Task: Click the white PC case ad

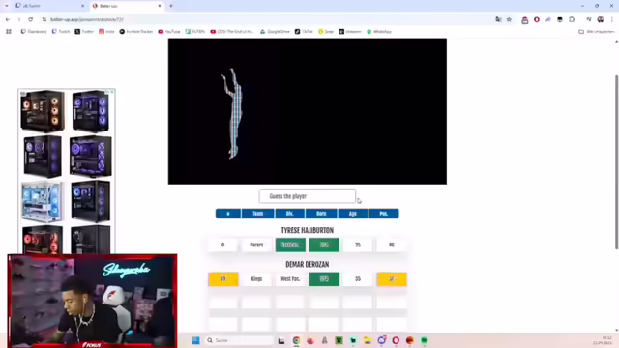Action: pyautogui.click(x=42, y=202)
